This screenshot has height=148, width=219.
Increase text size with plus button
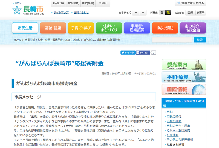point(143,13)
